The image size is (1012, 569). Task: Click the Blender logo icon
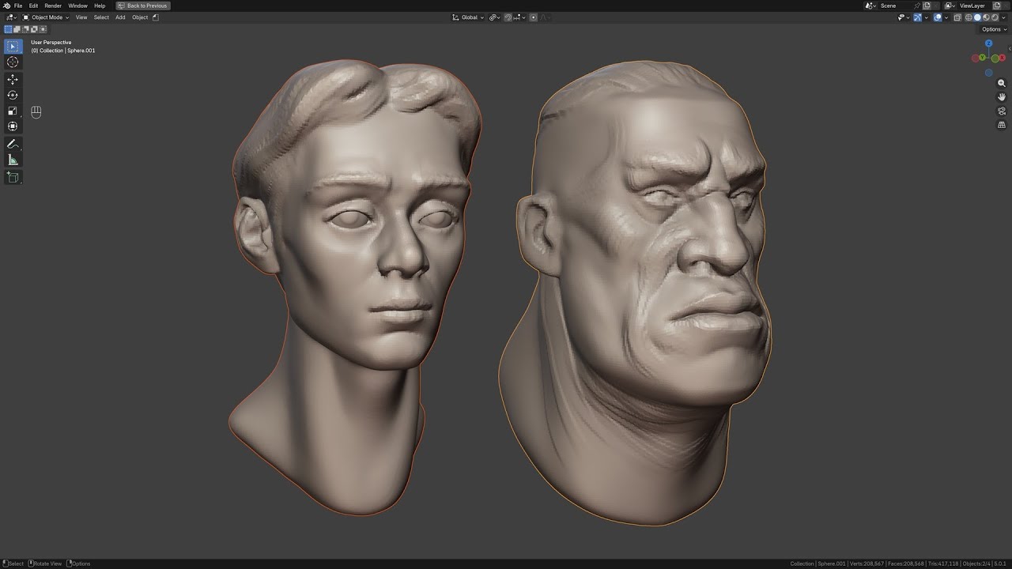6,6
